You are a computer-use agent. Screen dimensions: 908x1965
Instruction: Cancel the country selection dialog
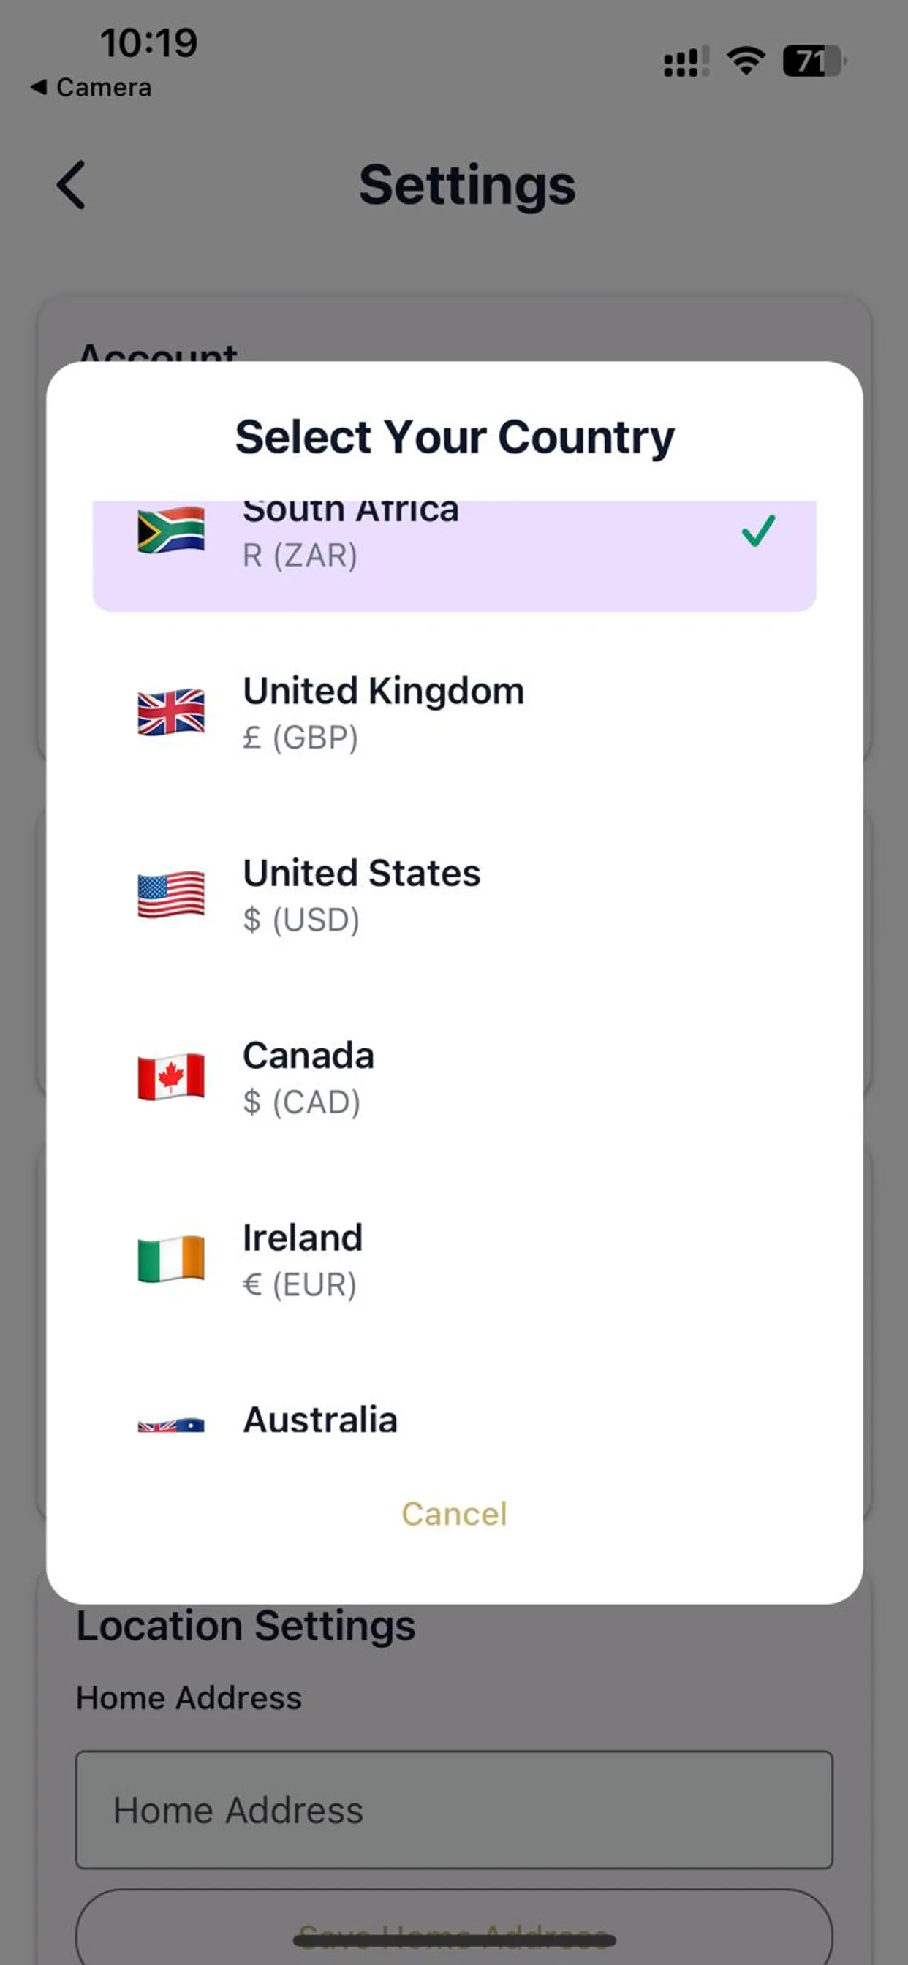[454, 1514]
